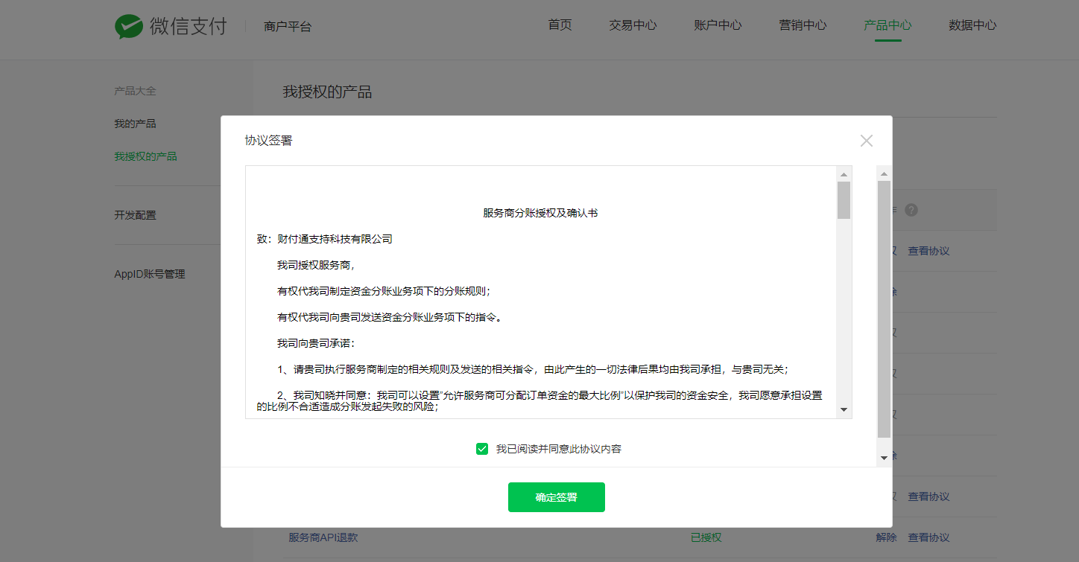Click agreement text scrollbar up arrow
Viewport: 1079px width, 562px height.
point(844,174)
